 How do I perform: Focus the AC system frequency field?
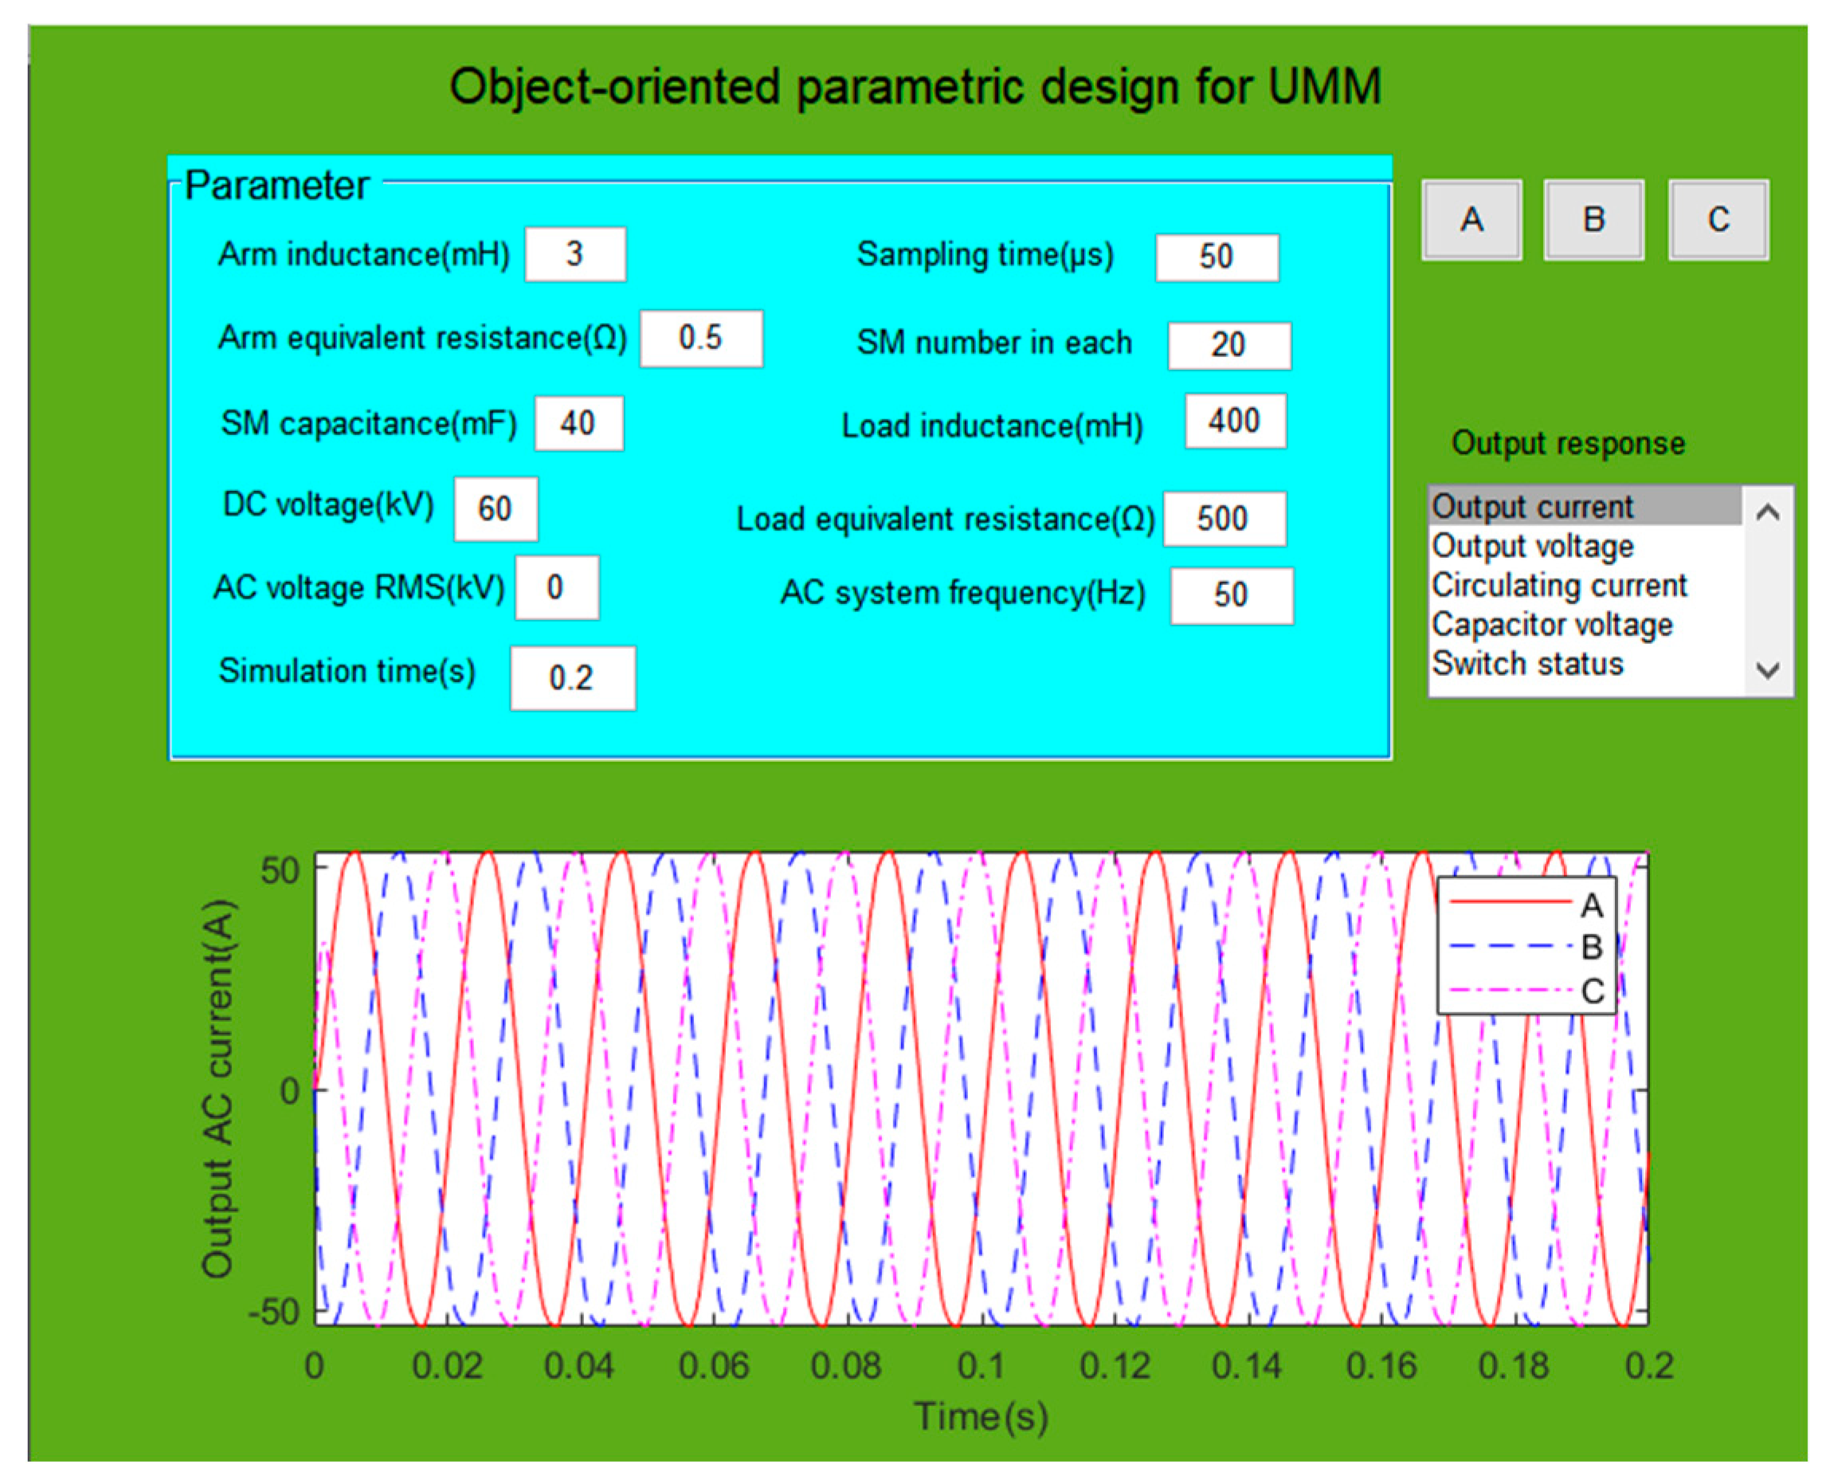[x=1231, y=595]
